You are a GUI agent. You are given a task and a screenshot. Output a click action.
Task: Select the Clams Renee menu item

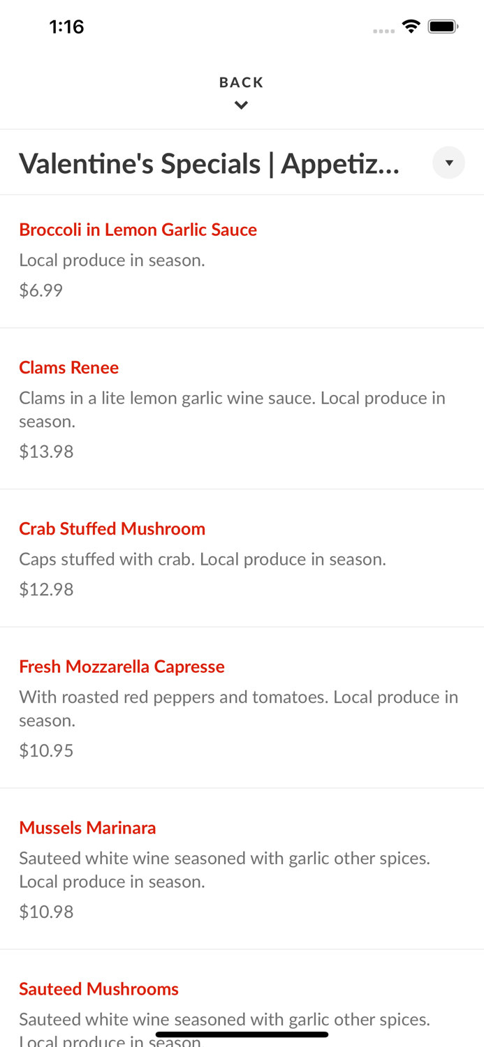[68, 367]
